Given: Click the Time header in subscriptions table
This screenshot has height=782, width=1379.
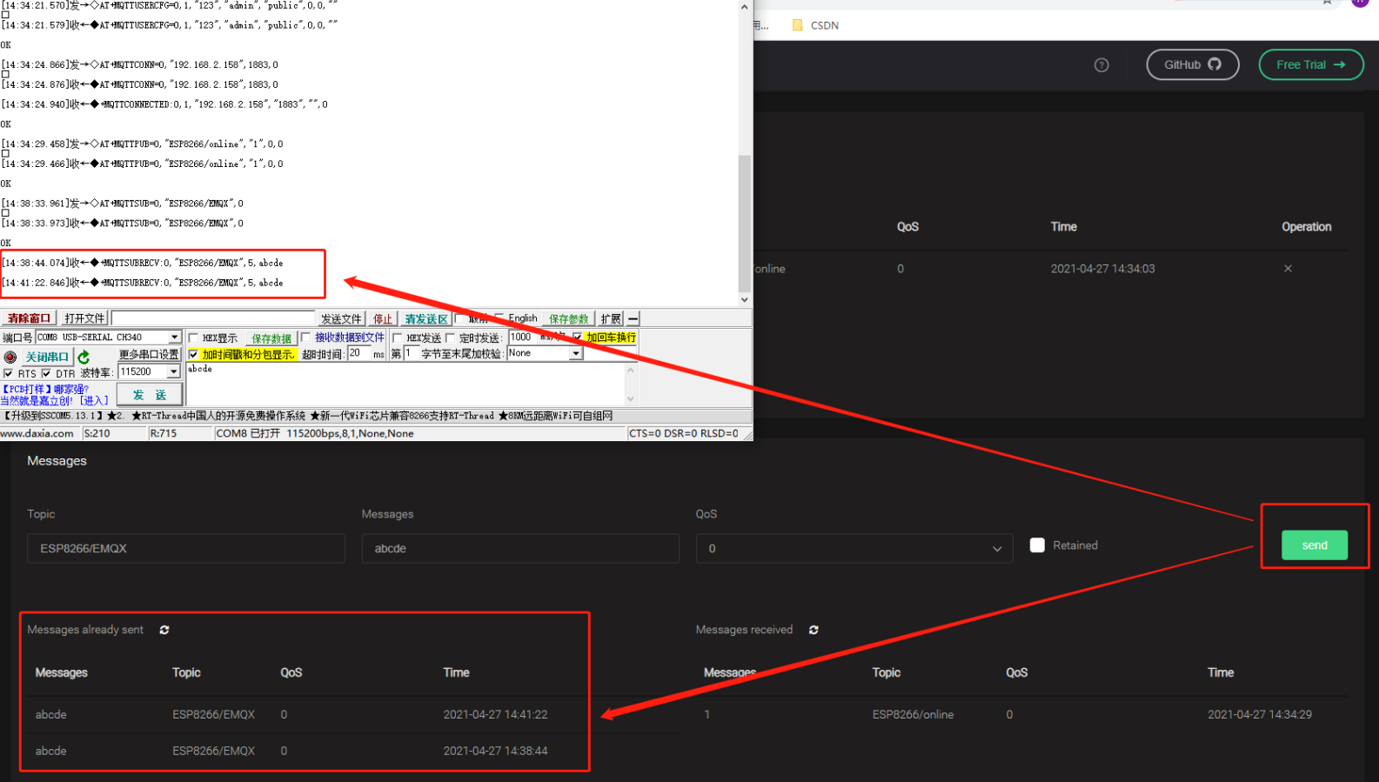Looking at the screenshot, I should tap(1063, 227).
